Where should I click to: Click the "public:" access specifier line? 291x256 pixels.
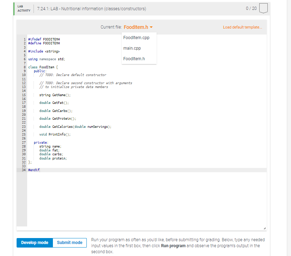click(40, 71)
